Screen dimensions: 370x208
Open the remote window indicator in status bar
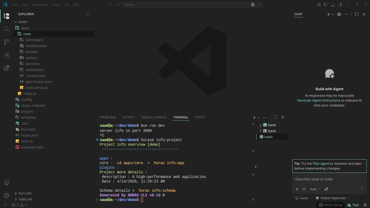point(5,205)
